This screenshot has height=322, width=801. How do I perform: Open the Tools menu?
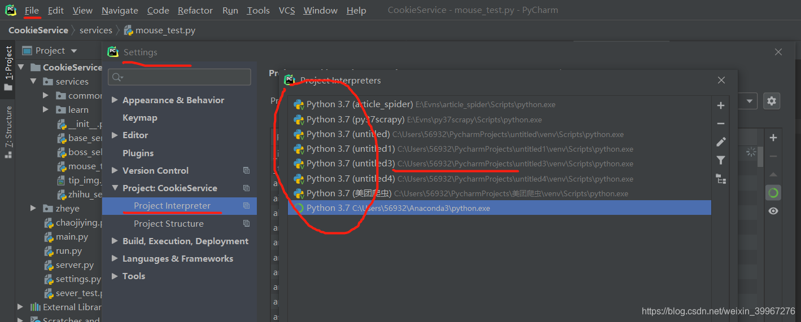(x=258, y=10)
